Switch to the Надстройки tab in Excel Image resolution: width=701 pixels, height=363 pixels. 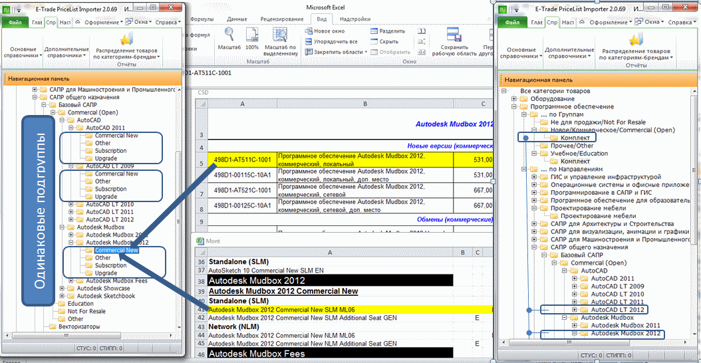pos(355,19)
